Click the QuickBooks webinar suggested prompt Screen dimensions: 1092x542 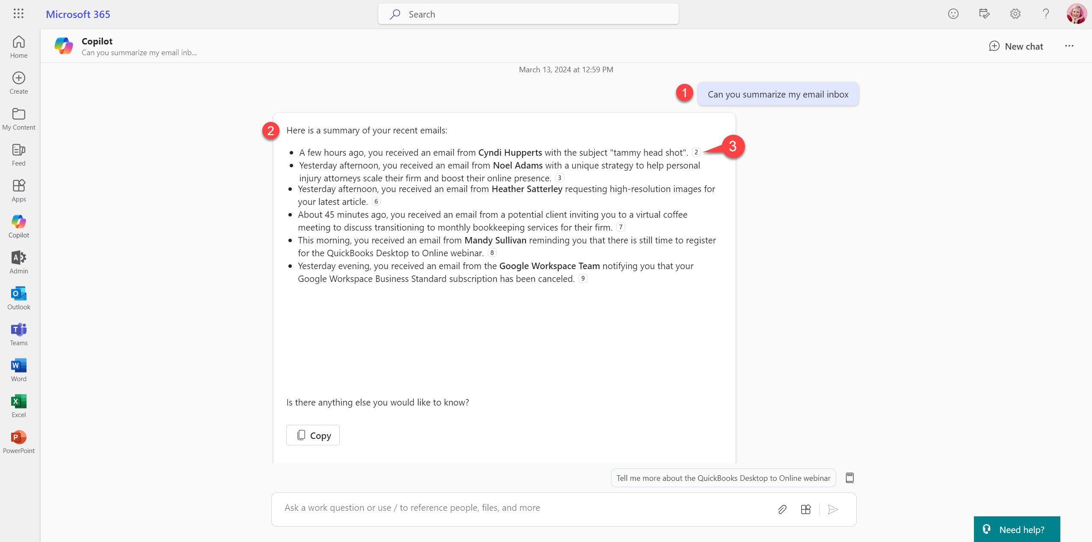722,478
